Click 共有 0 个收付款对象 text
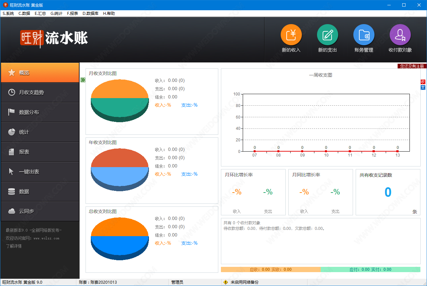This screenshot has height=286, width=427. 242,223
